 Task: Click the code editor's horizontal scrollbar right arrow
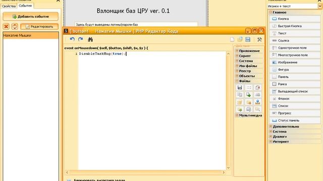pos(224,172)
